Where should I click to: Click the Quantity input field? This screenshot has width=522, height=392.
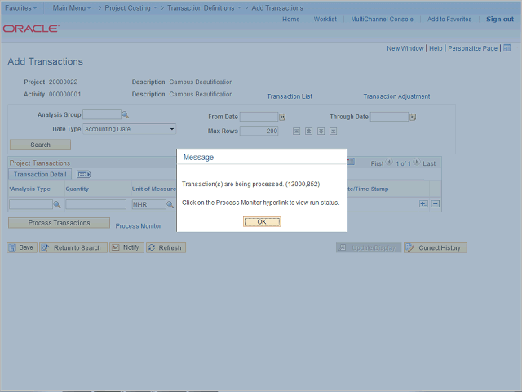tap(96, 204)
